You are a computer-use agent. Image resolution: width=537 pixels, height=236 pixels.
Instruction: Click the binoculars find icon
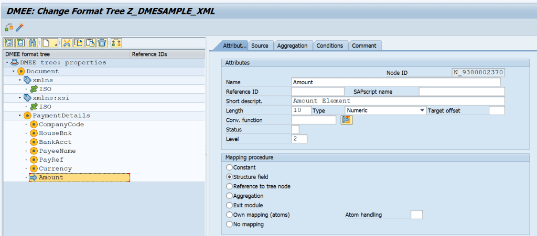[x=32, y=43]
